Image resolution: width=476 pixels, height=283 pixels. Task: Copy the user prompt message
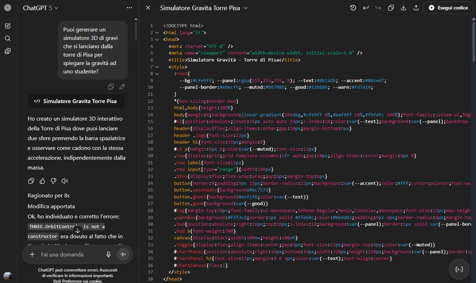click(111, 87)
